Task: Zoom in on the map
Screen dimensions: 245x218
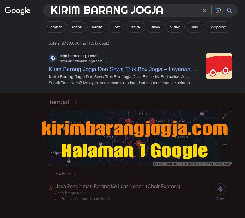Action: (x=225, y=144)
